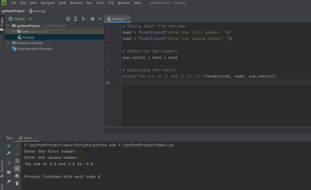The width and height of the screenshot is (311, 190).
Task: Click the restore layout icon in Run panel
Action: (x=9, y=172)
